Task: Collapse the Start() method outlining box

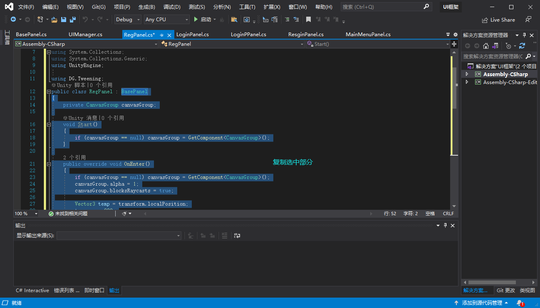Action: click(x=49, y=124)
